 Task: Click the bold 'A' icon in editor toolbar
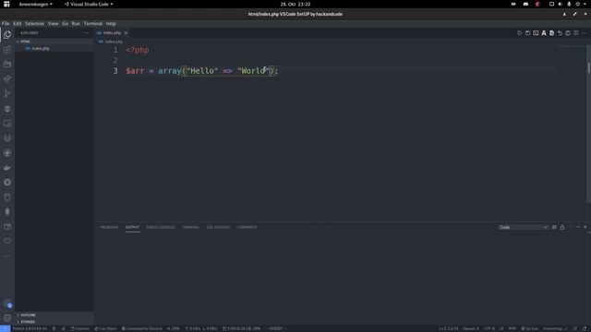tap(544, 33)
